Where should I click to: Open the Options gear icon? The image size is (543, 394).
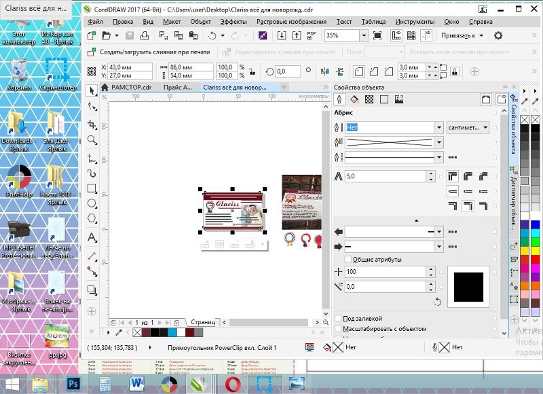click(x=498, y=35)
